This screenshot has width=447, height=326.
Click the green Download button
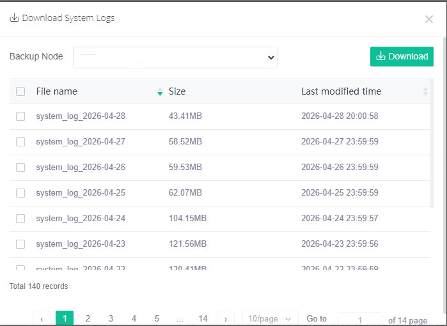tap(402, 56)
